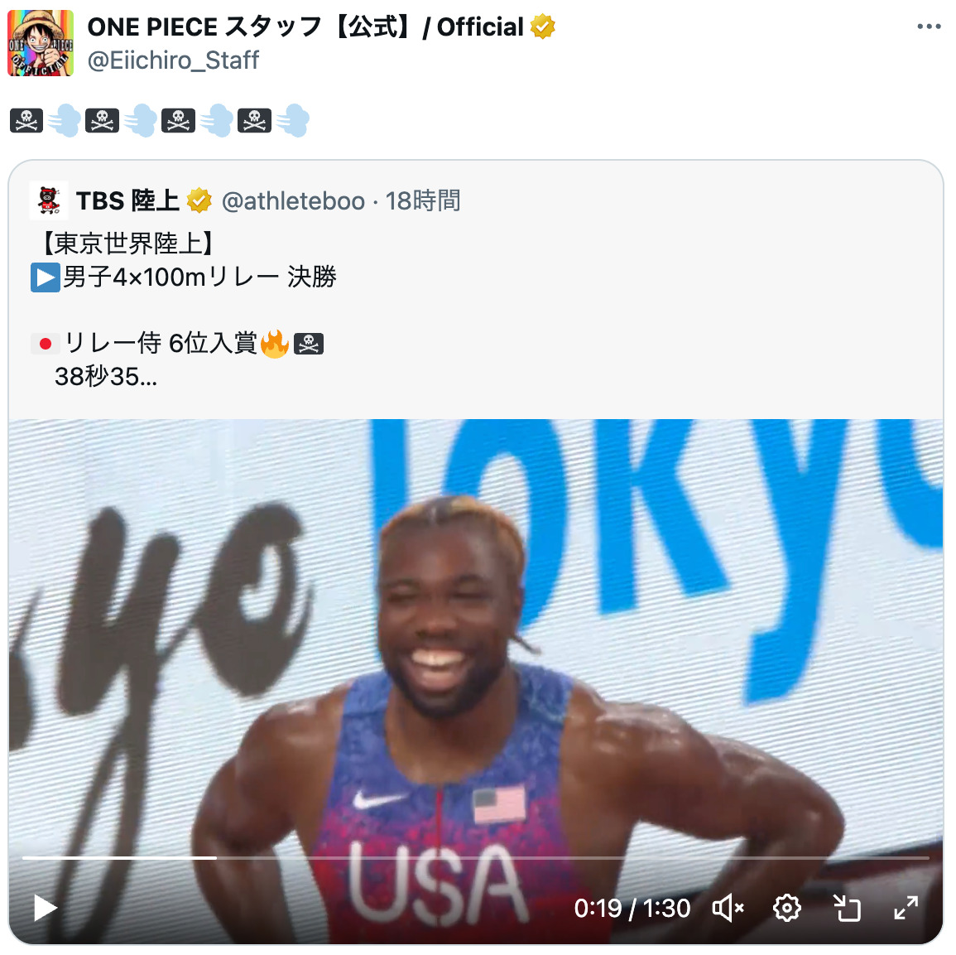Image resolution: width=956 pixels, height=955 pixels.
Task: Open quoted tweet text 男子4×100mリレー 決勝
Action: (199, 277)
